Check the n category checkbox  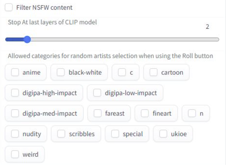pyautogui.click(x=192, y=114)
